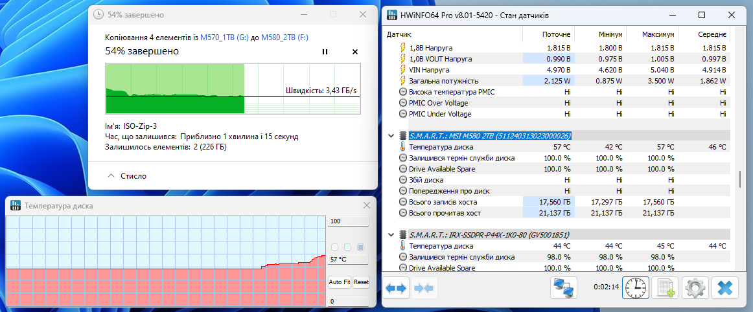Collapse the S.M.A.R.T. IRX-SSDPR-P44X sensor group
The image size is (753, 312).
pos(391,235)
